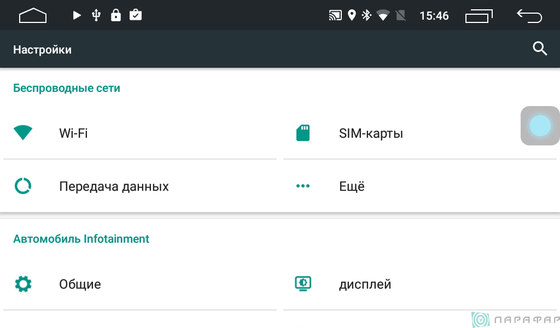Open recent apps overview icon
Image resolution: width=560 pixels, height=328 pixels.
pos(479,16)
